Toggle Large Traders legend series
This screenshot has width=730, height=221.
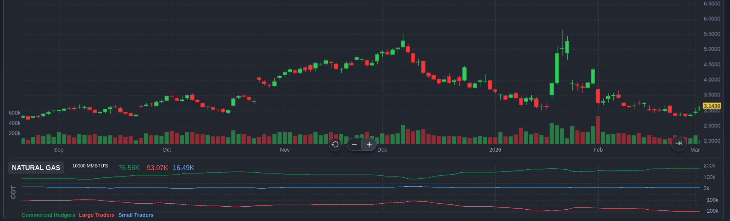click(x=97, y=215)
